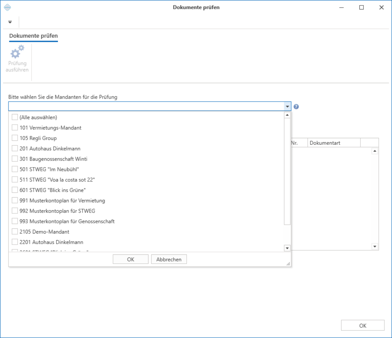Click the Mandanten list scroll up arrow
The height and width of the screenshot is (338, 392).
point(287,115)
